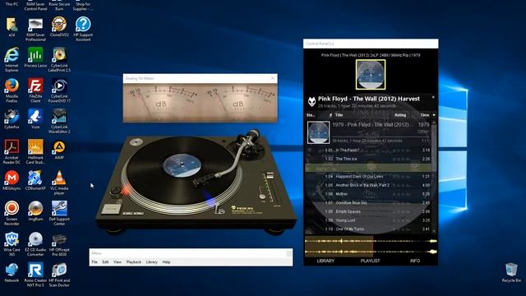This screenshot has height=296, width=526.
Task: Open CloneDVD2 desktop icon
Action: coord(59,27)
